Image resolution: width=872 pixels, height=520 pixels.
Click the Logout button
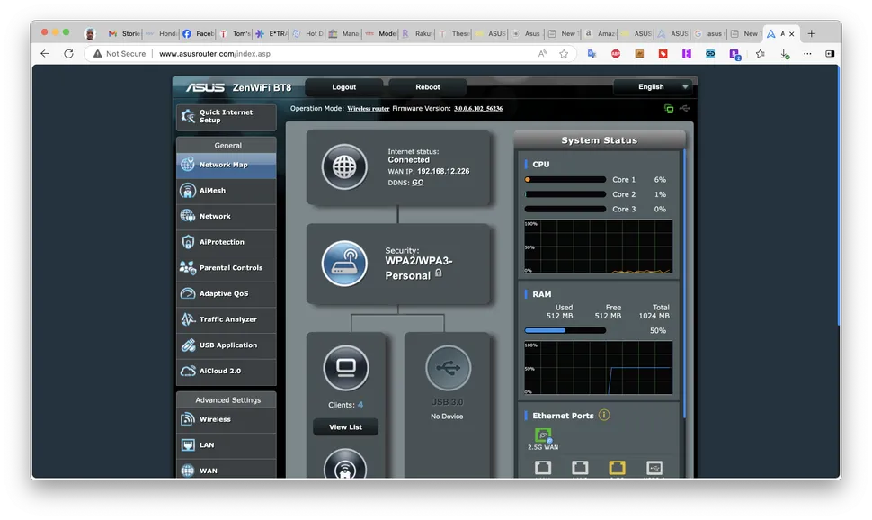click(x=343, y=87)
